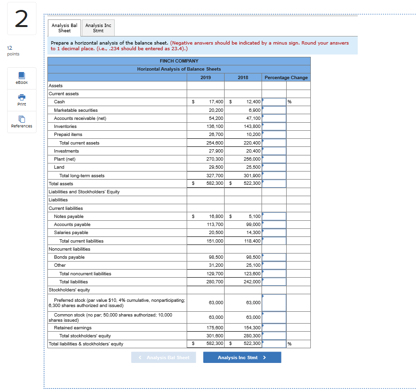Open the References panel

point(21,121)
